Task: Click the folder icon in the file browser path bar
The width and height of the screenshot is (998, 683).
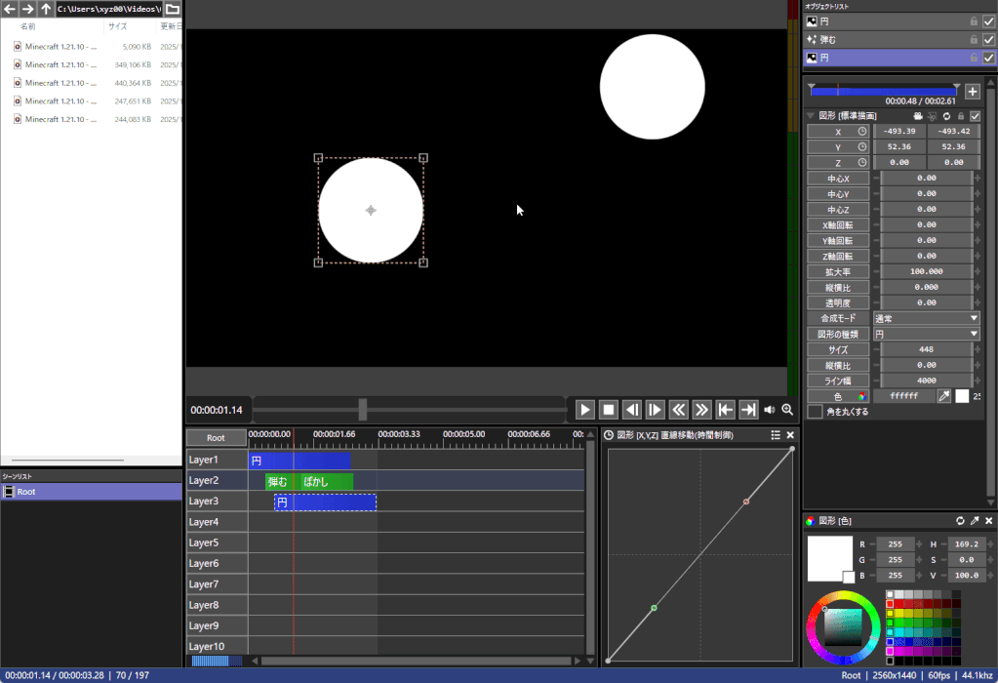Action: click(171, 8)
